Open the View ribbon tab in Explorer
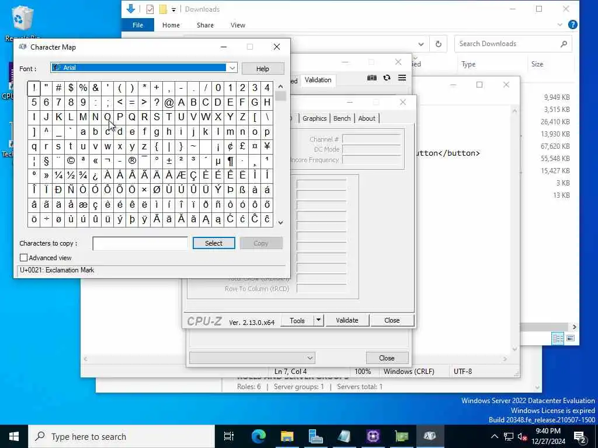Screen dimensions: 598x448 238,25
